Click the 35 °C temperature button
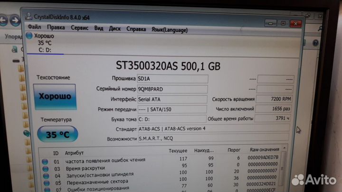The image size is (342, 192). point(57,134)
